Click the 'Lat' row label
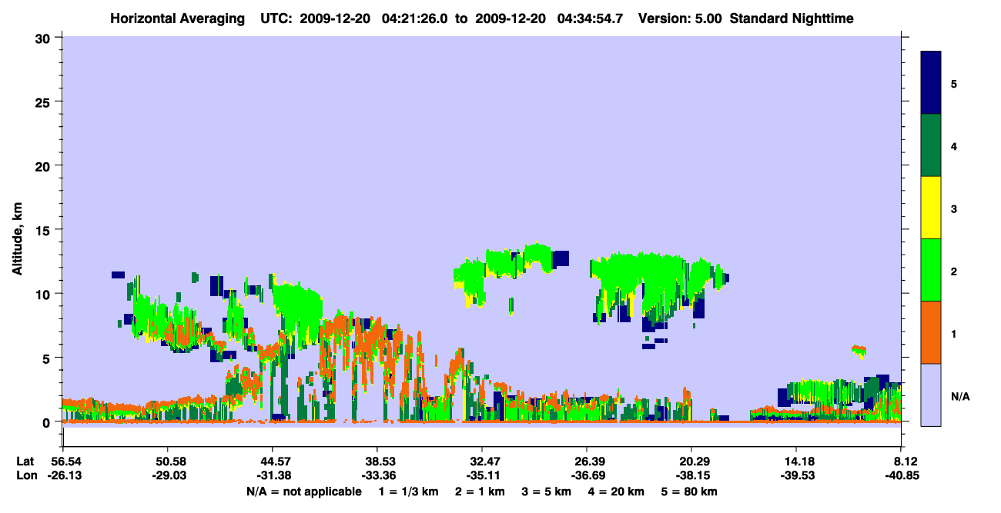Screen dimensions: 1001x513 tap(25, 461)
